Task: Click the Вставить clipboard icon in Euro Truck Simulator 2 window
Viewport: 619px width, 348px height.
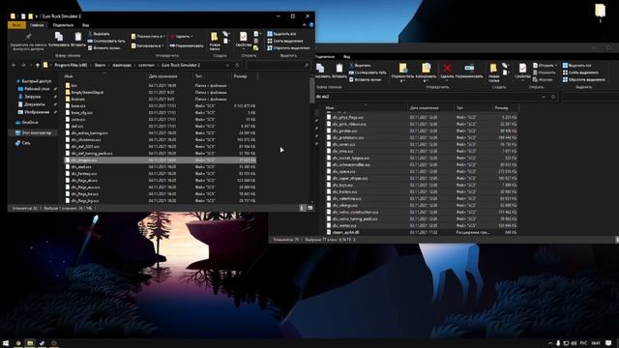Action: coord(78,37)
